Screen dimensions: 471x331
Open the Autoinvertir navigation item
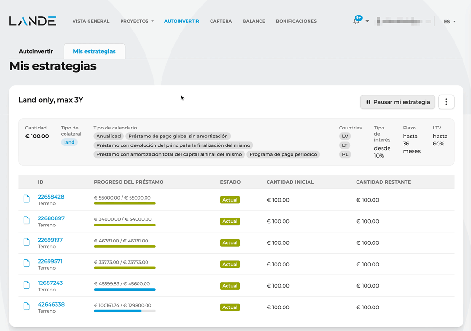(181, 21)
